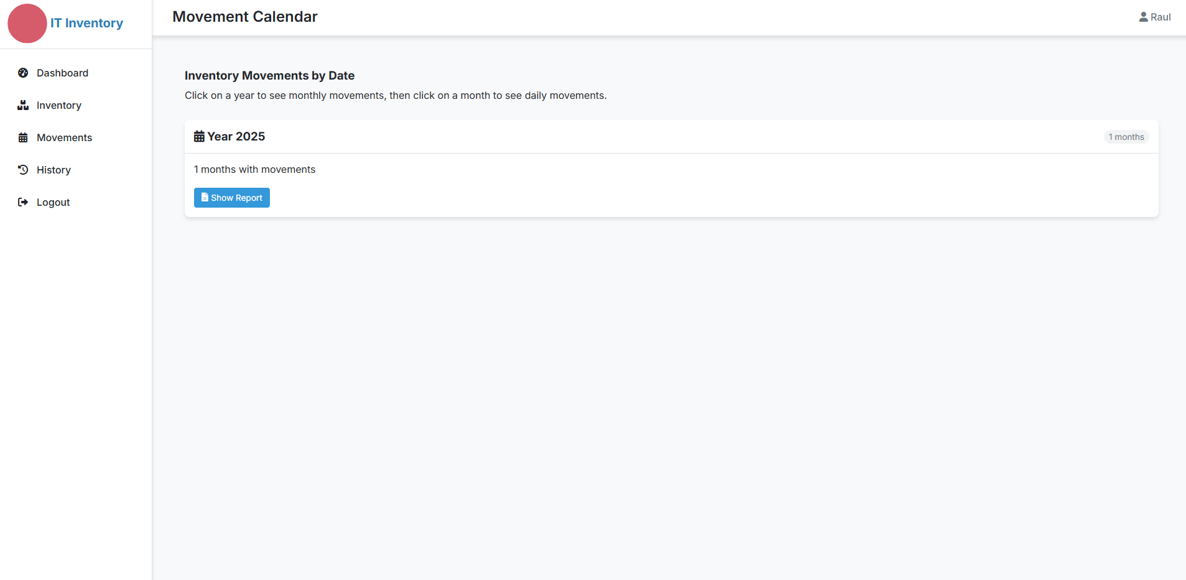
Task: Click the user profile icon beside Raul
Action: (x=1143, y=17)
